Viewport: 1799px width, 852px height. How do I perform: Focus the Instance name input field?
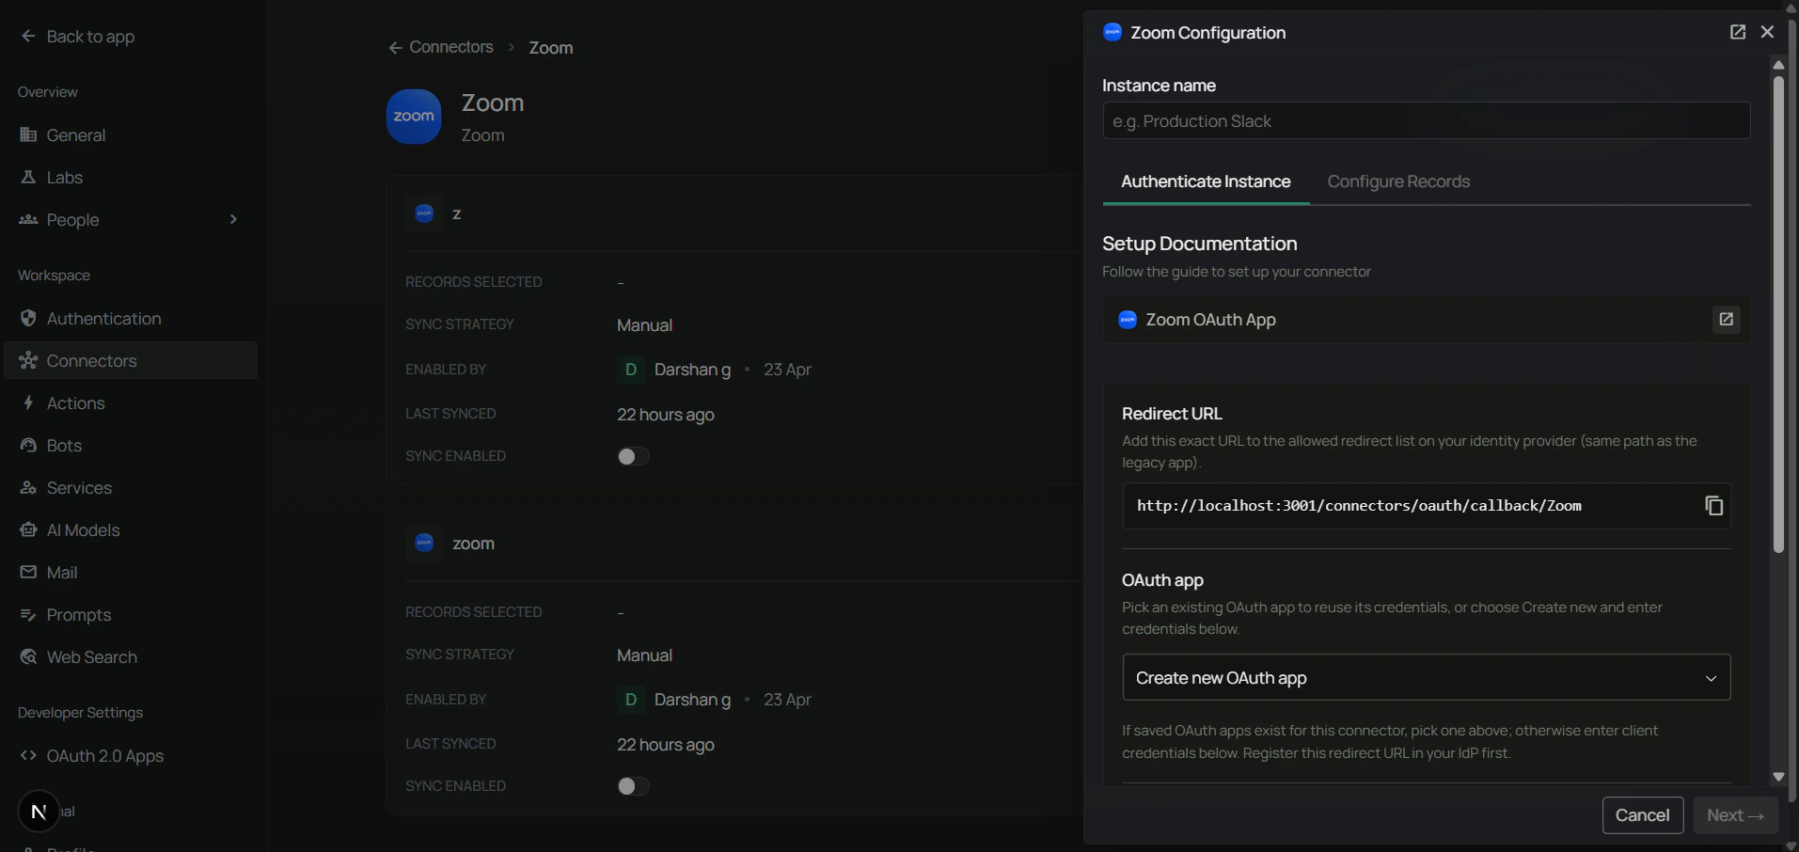click(x=1426, y=120)
